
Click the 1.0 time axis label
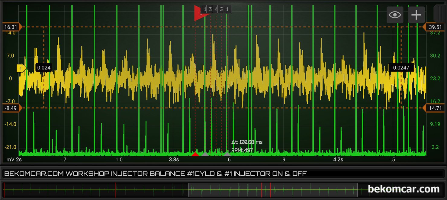click(x=119, y=160)
